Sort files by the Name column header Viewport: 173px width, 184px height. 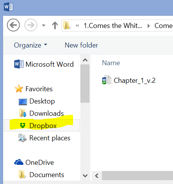click(111, 63)
